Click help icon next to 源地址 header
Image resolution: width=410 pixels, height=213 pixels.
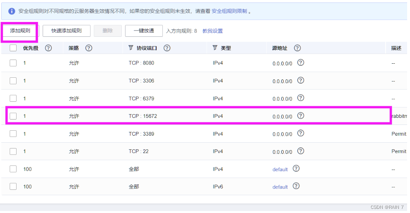click(297, 48)
